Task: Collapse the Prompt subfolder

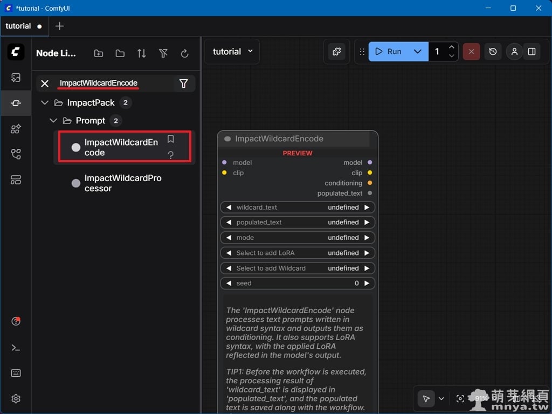Action: (x=53, y=120)
